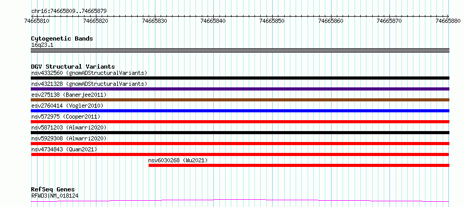Click the RFWD3|NM_018124 gene label

[x=55, y=196]
